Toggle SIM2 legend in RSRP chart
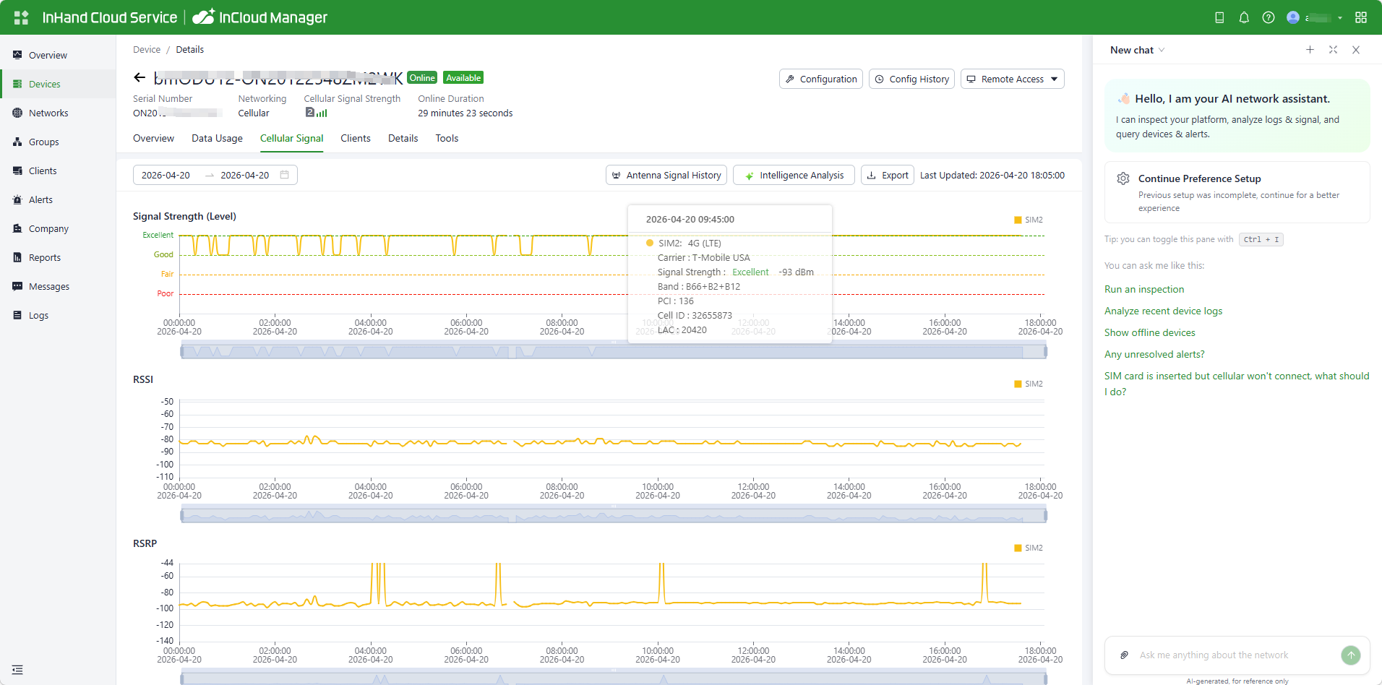1382x685 pixels. pos(1029,548)
